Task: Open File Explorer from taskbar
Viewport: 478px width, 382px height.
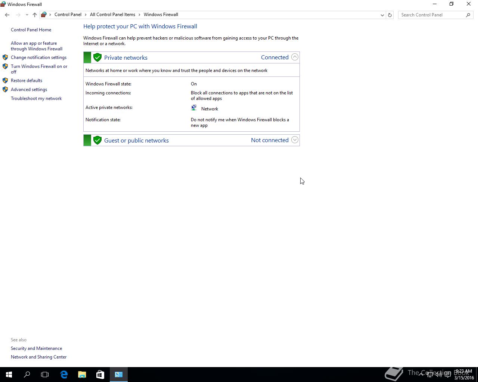Action: (x=82, y=375)
